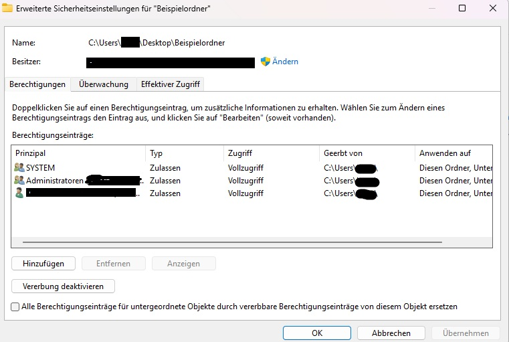Sort by the Prinzipal column header
Screen dimensions: 509x342
[x=78, y=153]
